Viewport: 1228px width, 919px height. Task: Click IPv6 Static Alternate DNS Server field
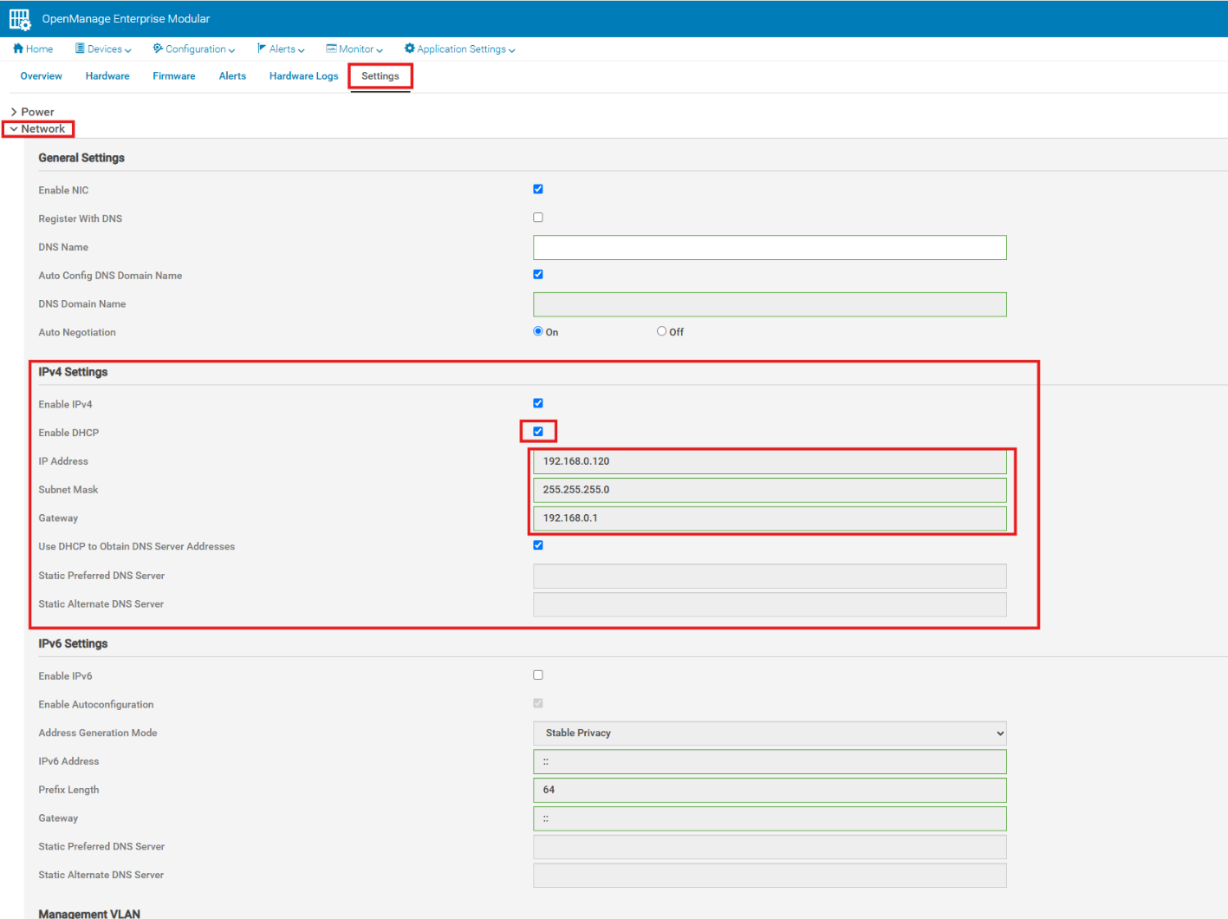click(x=770, y=876)
